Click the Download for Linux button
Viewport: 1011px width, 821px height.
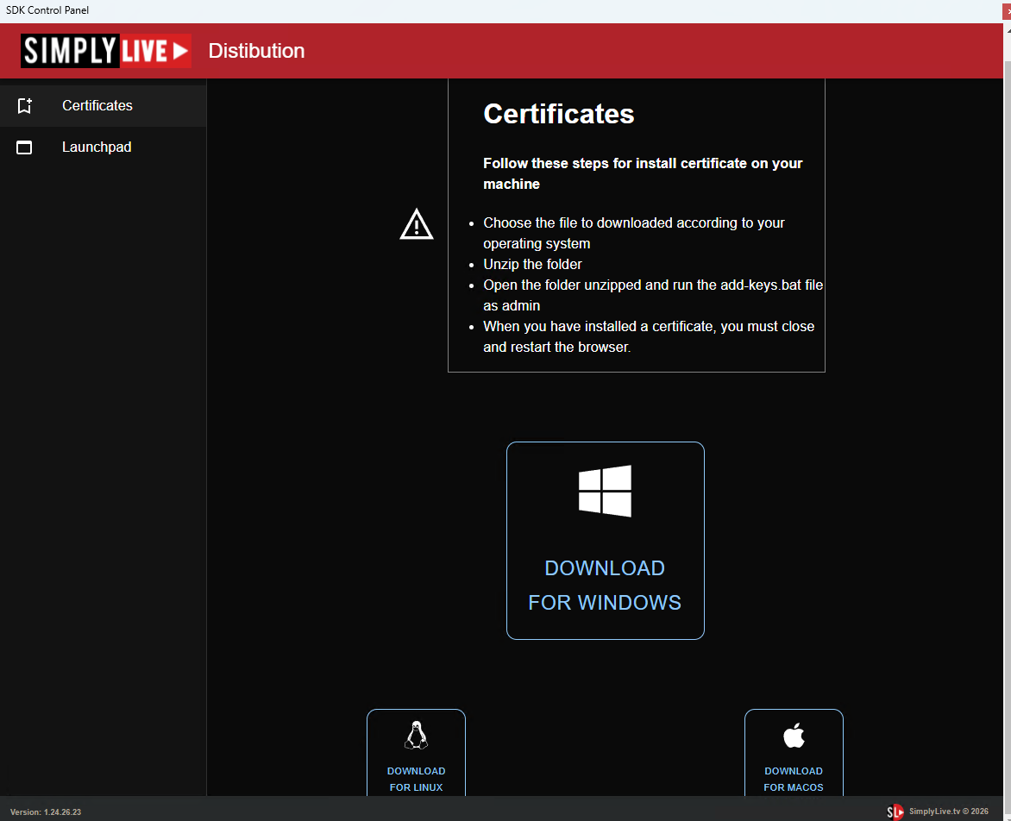(416, 753)
